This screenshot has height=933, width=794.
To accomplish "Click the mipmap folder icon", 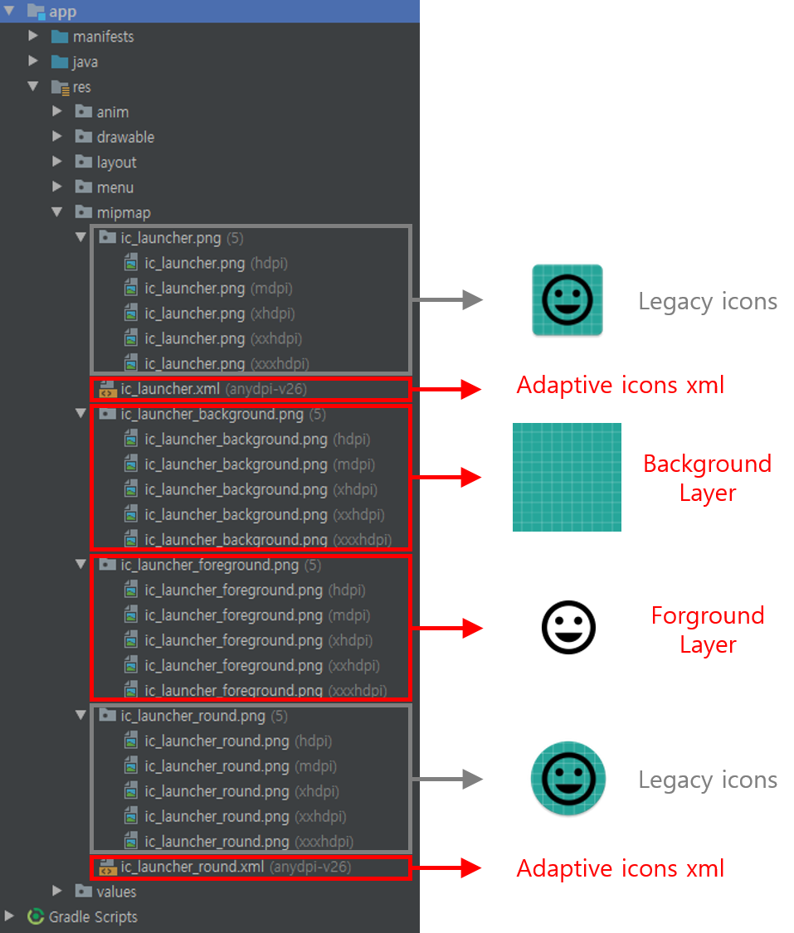I will click(84, 211).
